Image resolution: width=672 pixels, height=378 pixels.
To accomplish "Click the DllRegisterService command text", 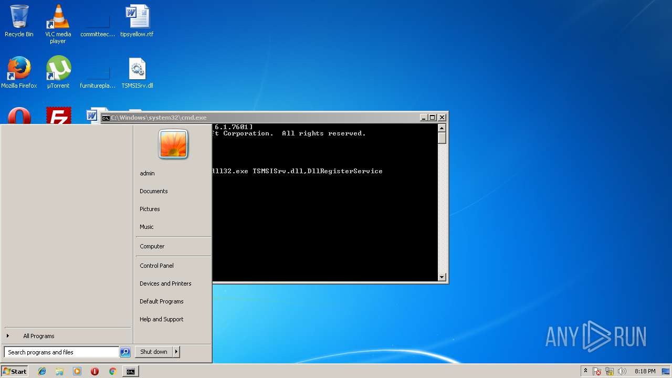I will (345, 171).
